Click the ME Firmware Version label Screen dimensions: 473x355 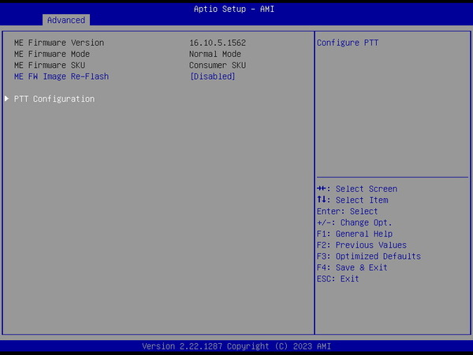point(59,43)
